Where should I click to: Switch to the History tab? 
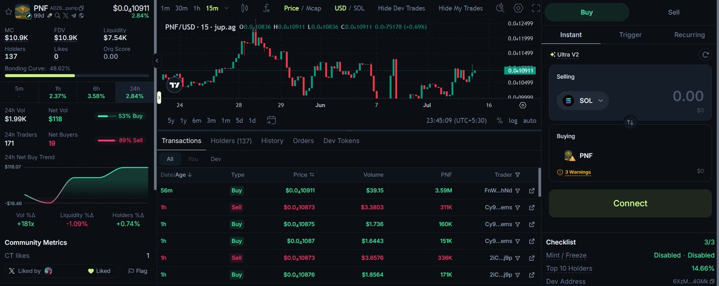click(x=272, y=141)
